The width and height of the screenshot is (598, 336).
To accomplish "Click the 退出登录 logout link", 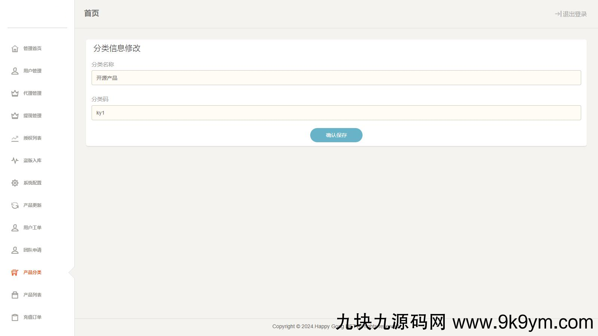I will 571,14.
